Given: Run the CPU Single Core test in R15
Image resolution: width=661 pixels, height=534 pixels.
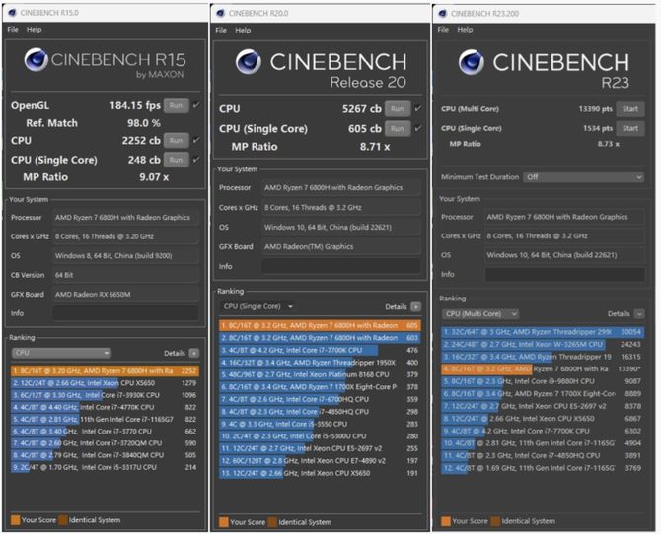Looking at the screenshot, I should pyautogui.click(x=177, y=160).
